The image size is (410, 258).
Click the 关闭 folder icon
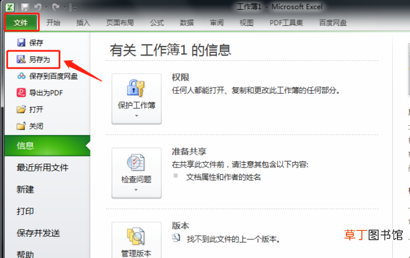pos(21,126)
